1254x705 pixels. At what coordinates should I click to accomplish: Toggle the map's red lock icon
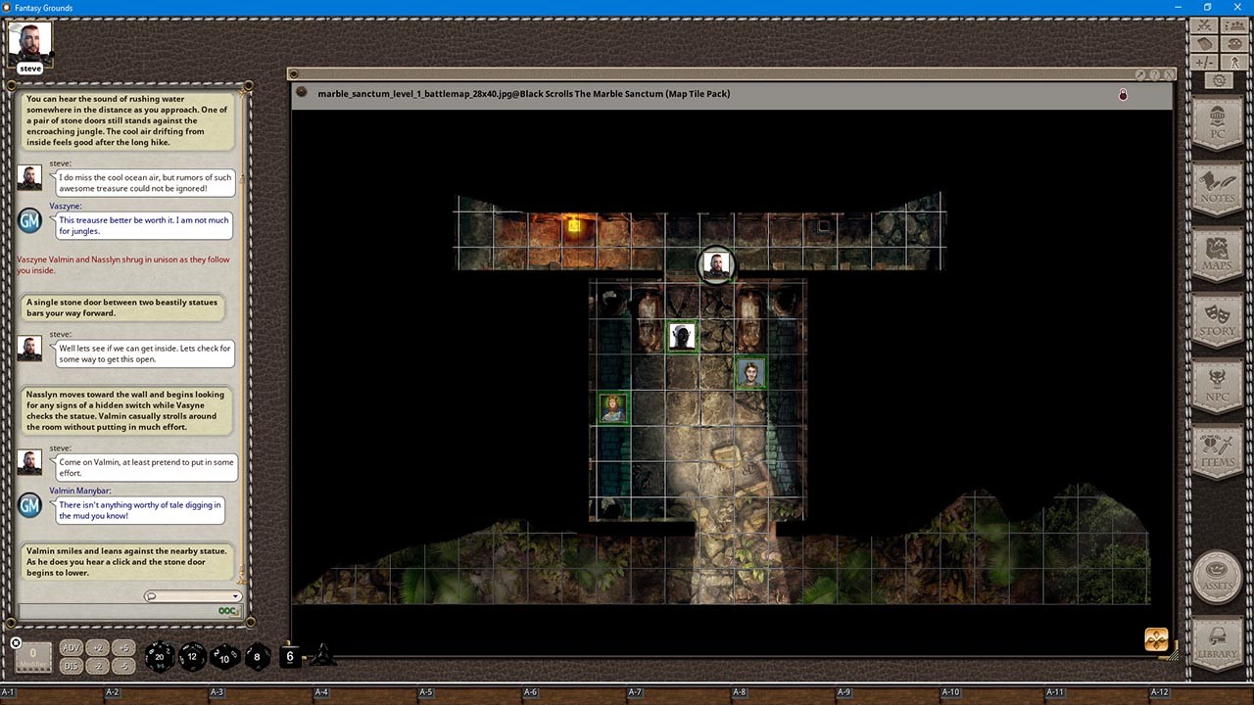click(x=1123, y=94)
